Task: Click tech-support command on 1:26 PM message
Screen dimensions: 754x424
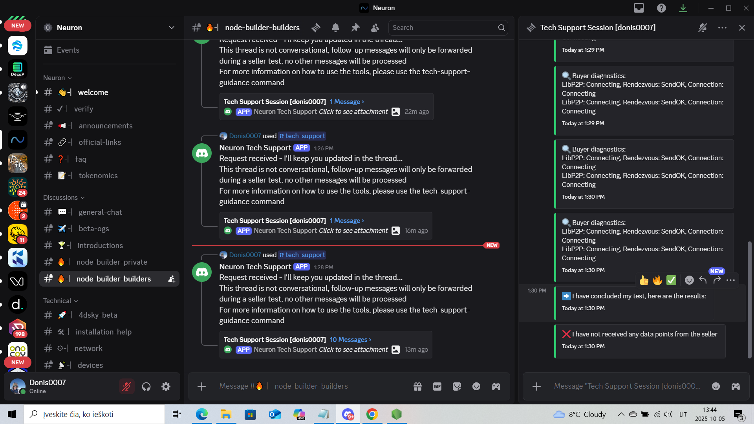Action: click(302, 136)
